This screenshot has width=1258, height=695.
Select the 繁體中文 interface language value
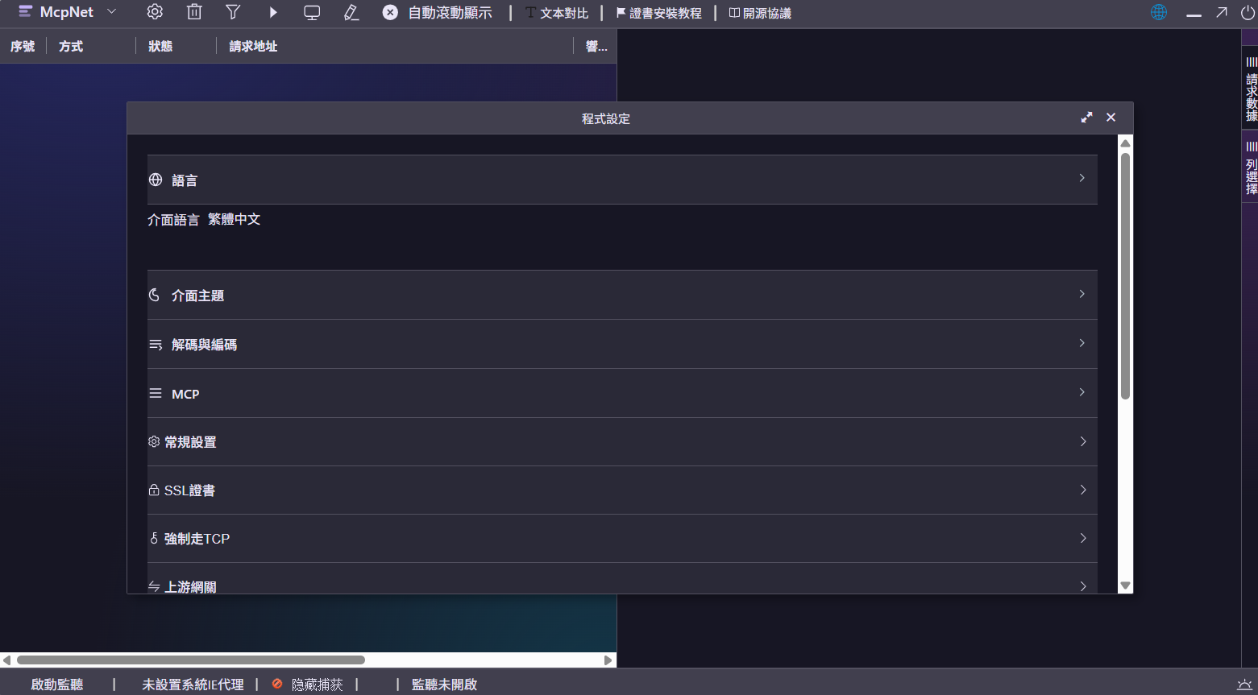point(235,219)
